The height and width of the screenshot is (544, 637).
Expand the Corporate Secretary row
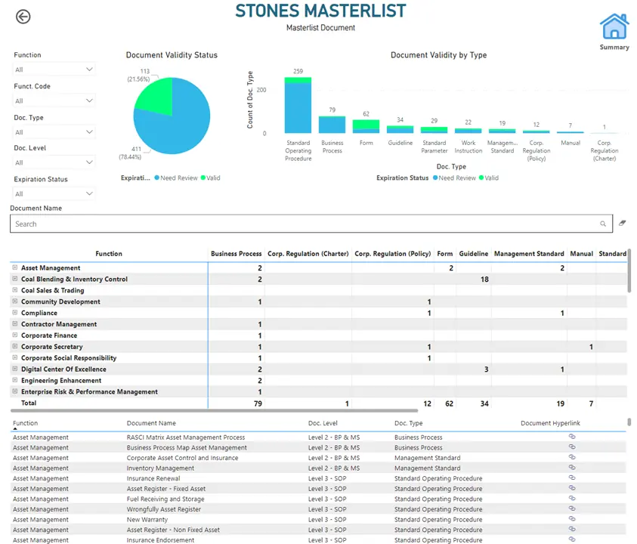(x=15, y=346)
